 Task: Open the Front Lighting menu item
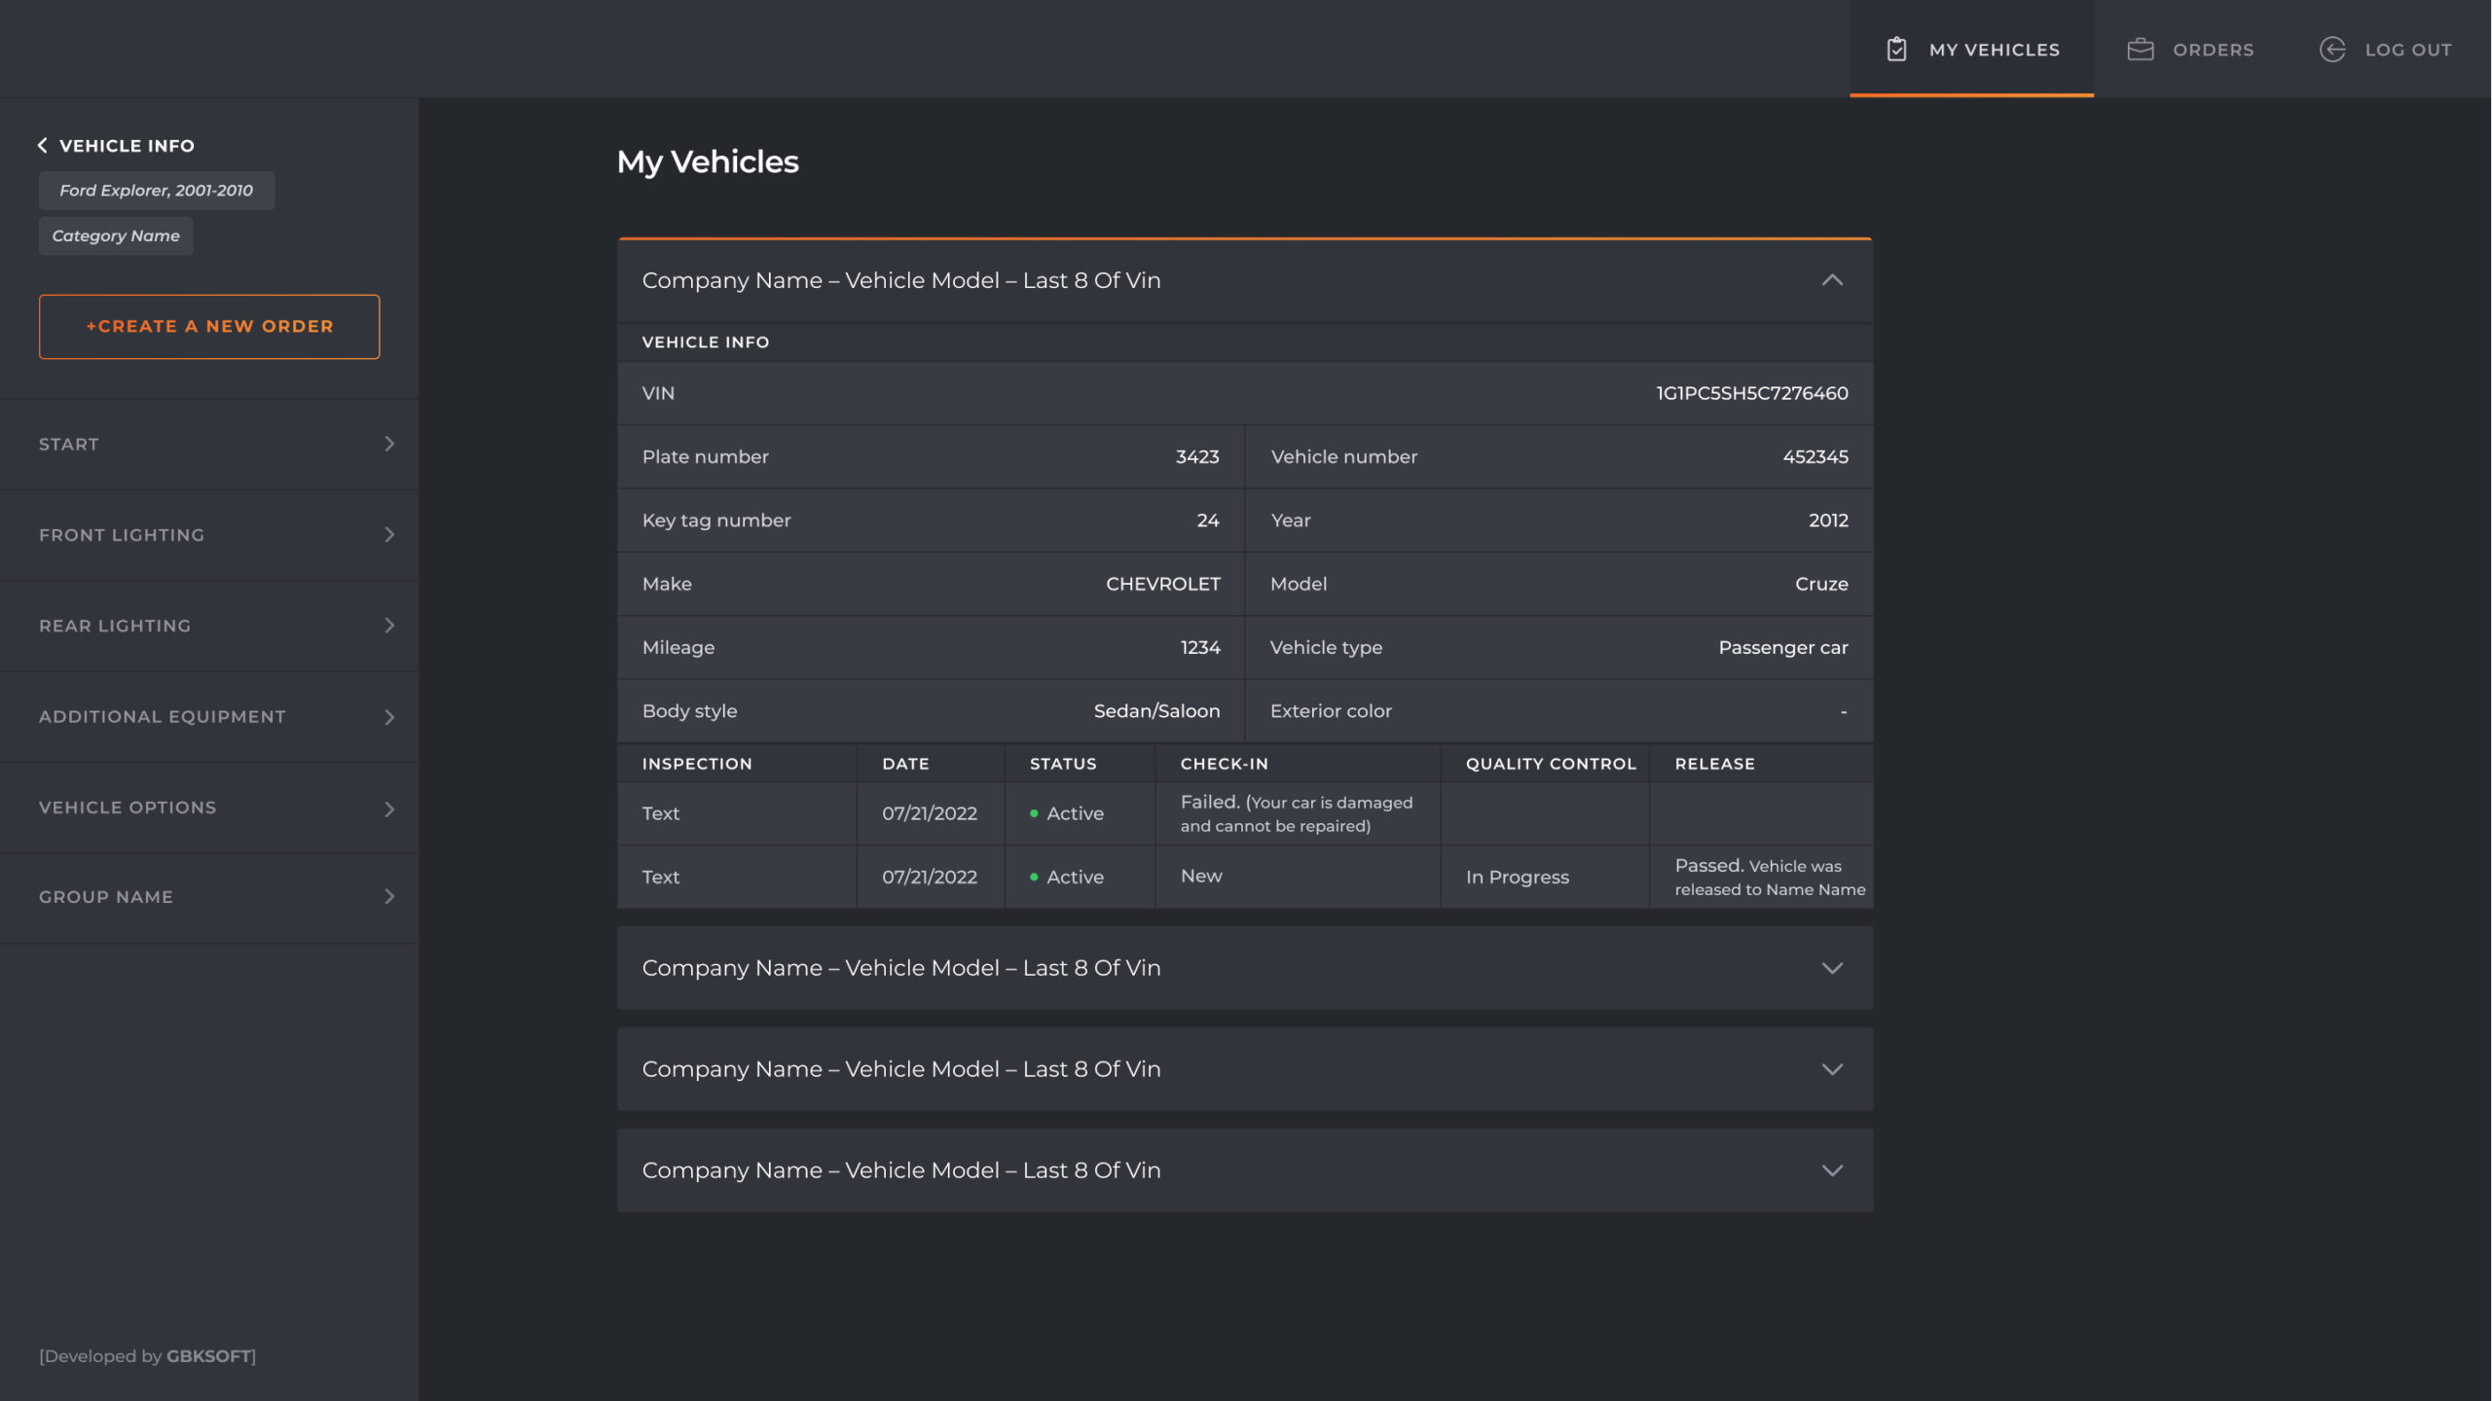tap(209, 534)
